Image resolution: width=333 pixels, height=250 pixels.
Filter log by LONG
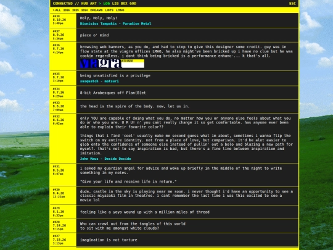point(120,10)
